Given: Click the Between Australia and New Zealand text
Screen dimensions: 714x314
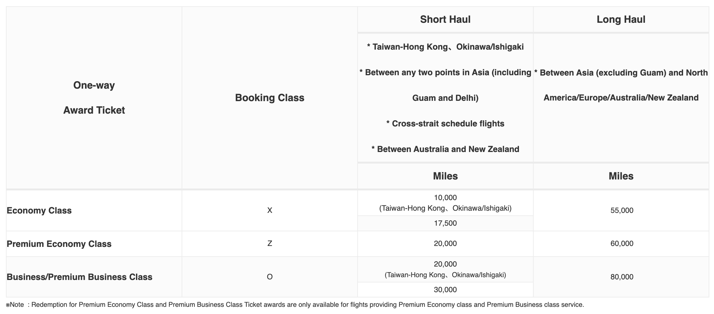Looking at the screenshot, I should click(x=445, y=149).
